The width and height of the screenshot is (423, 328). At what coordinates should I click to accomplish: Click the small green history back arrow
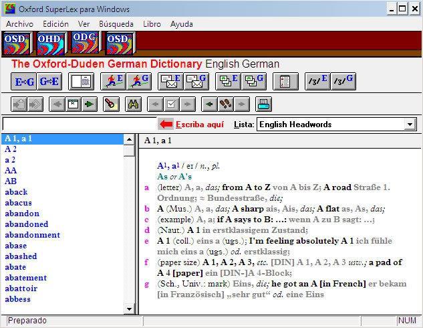click(x=209, y=104)
